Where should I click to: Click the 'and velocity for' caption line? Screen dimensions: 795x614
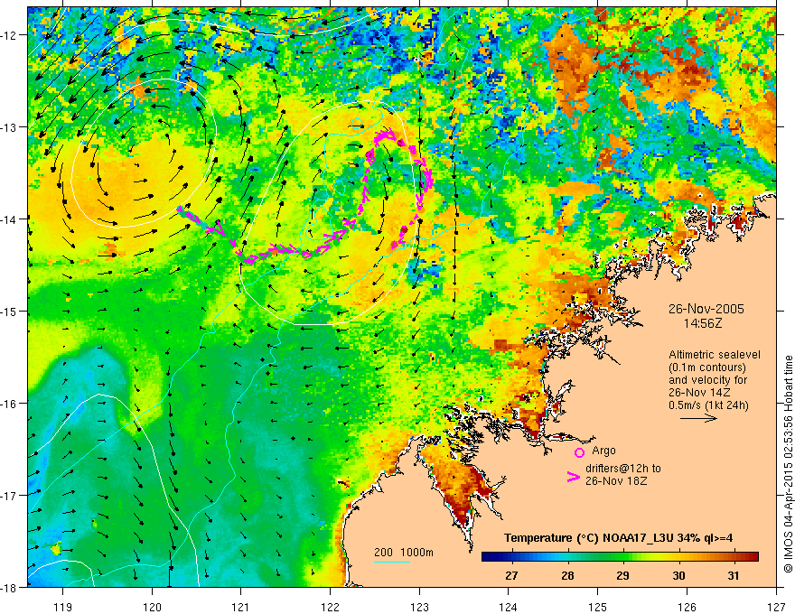point(707,380)
